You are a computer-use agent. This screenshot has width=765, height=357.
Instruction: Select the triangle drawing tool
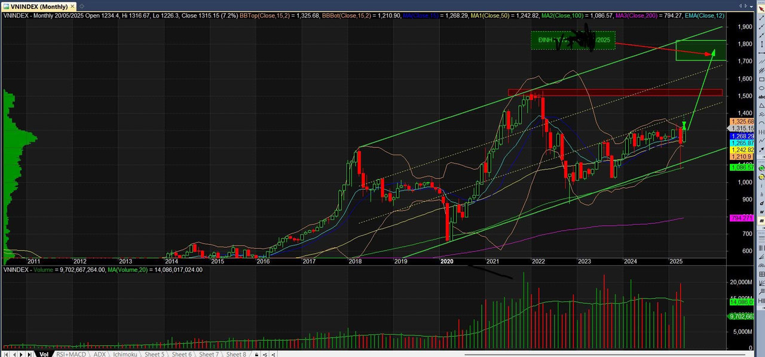click(762, 105)
